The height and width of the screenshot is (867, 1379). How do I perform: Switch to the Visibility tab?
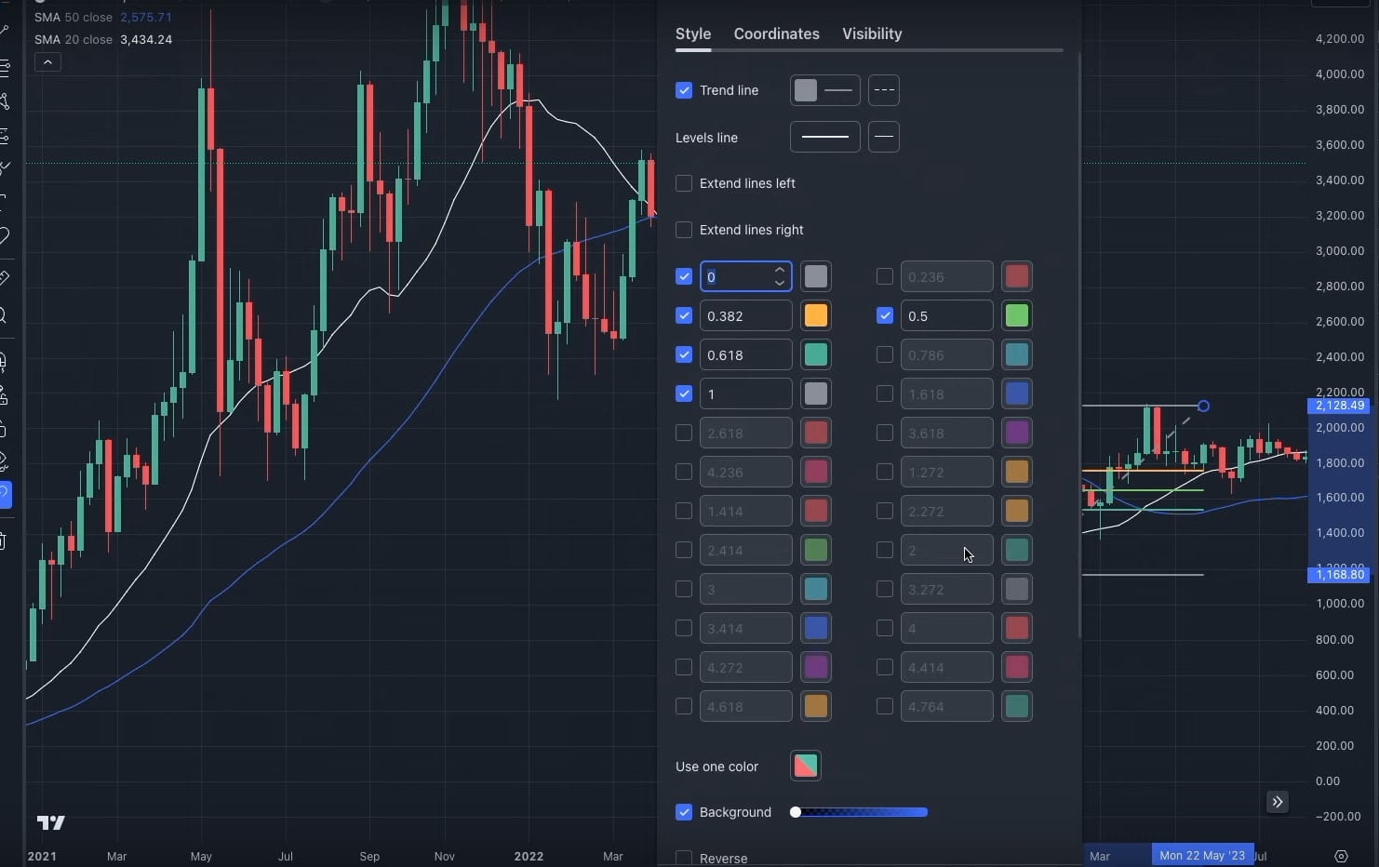871,33
